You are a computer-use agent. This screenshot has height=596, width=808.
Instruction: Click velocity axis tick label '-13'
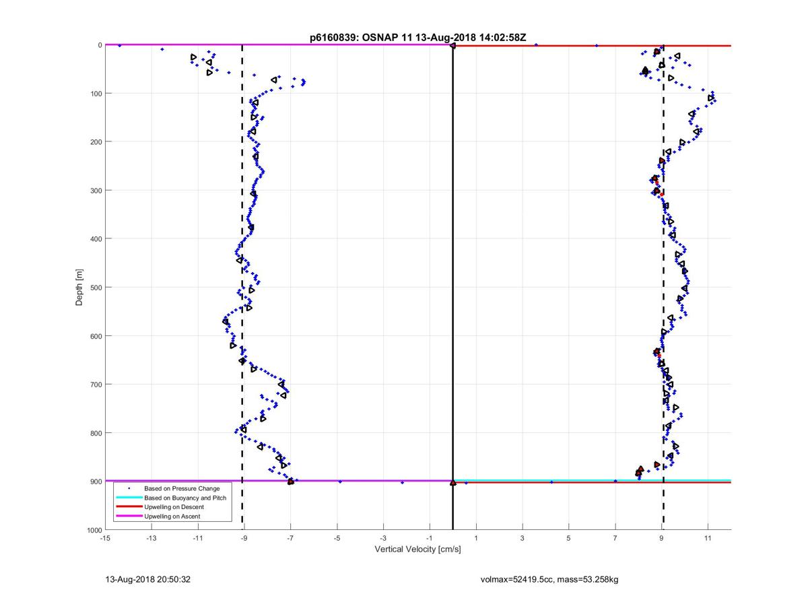click(x=151, y=538)
